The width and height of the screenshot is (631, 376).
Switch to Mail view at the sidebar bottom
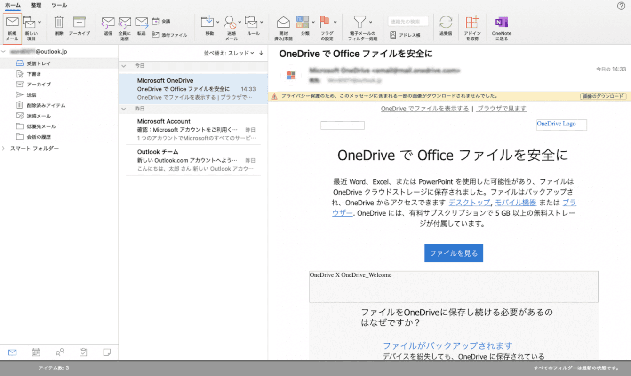point(12,352)
